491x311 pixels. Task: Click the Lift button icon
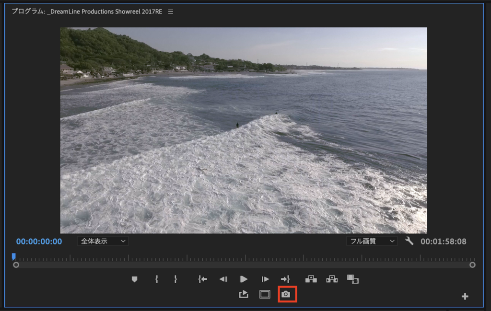(x=311, y=279)
